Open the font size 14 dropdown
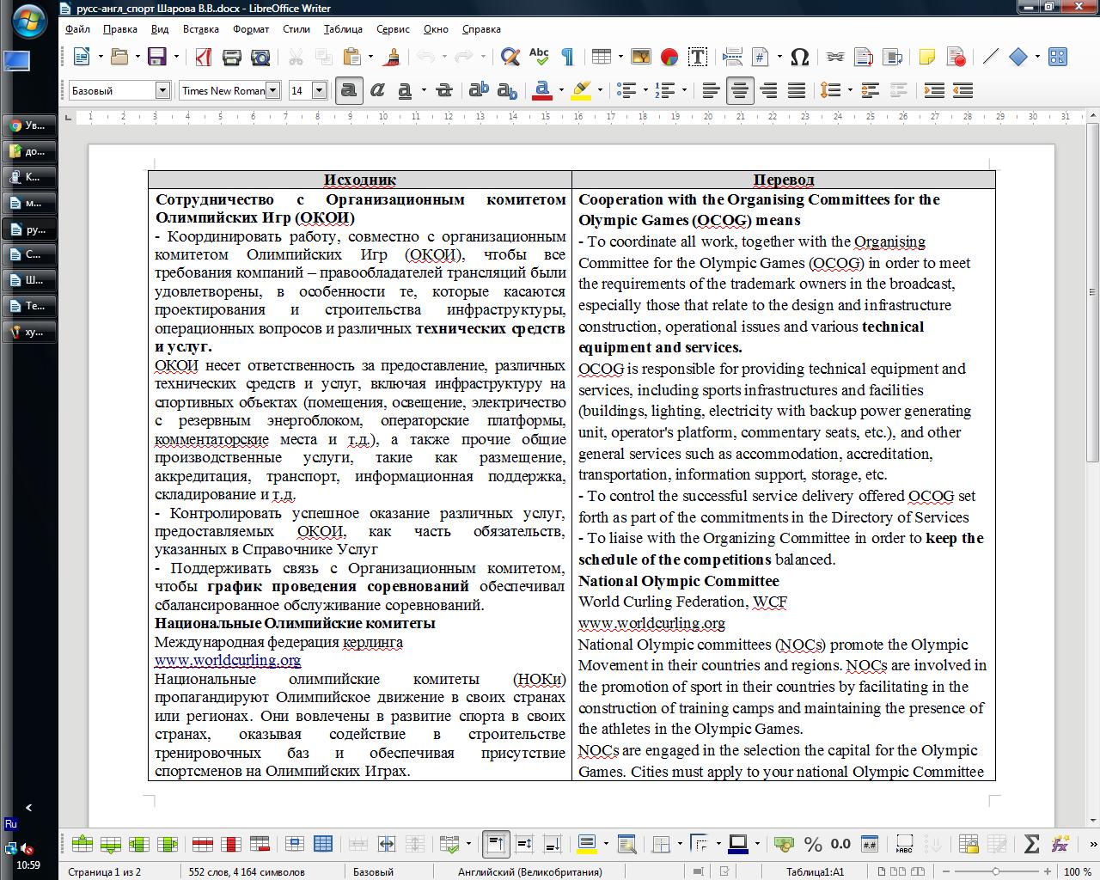 [319, 90]
